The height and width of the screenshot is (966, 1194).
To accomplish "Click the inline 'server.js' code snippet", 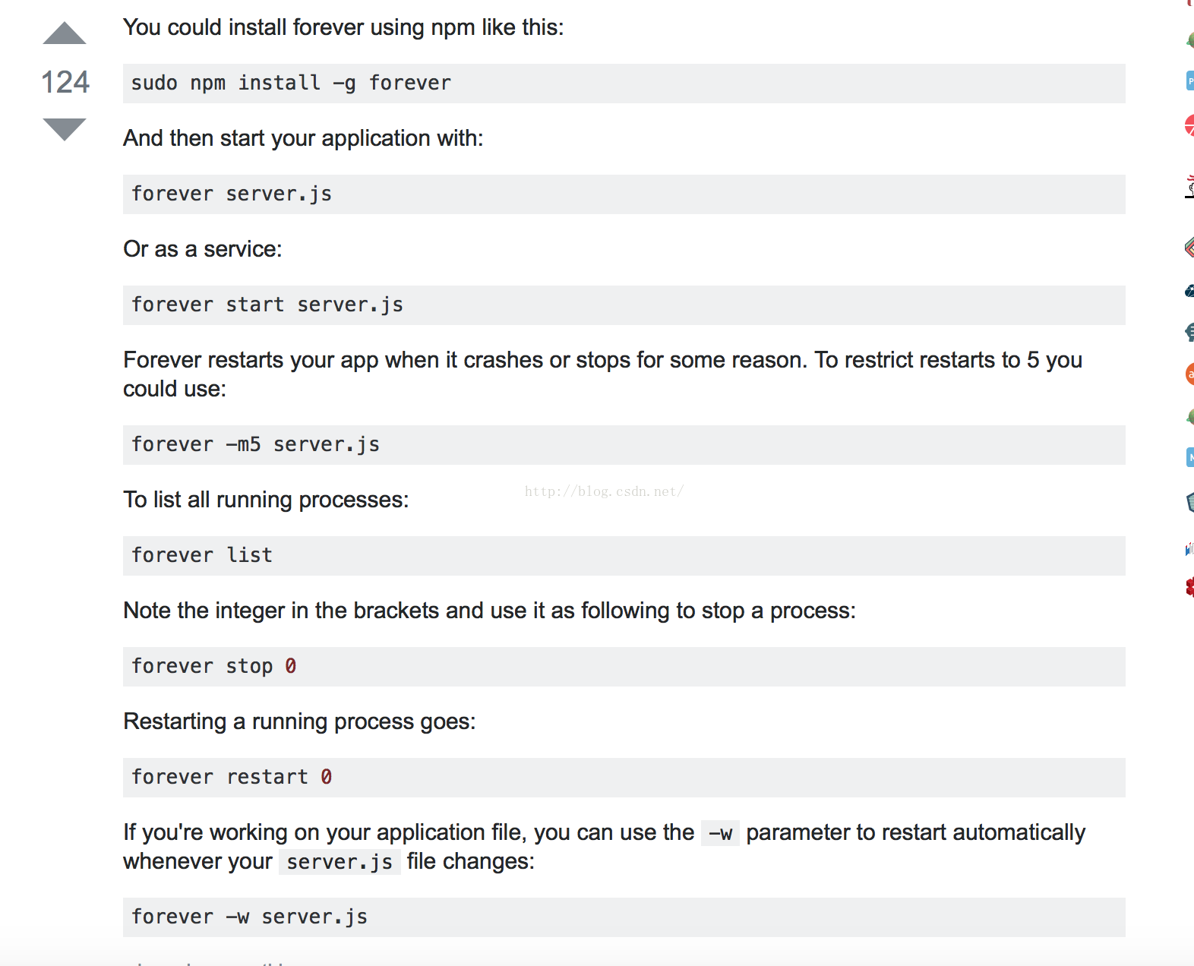I will (340, 862).
